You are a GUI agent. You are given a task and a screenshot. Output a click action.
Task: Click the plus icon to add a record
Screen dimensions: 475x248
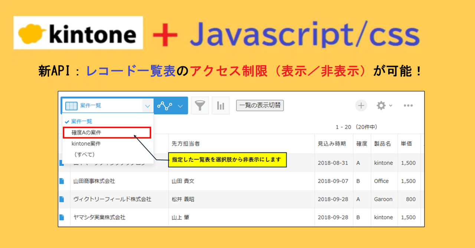click(x=361, y=105)
